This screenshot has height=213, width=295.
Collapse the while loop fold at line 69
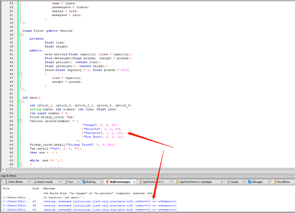point(20,164)
